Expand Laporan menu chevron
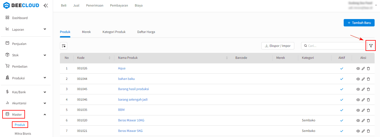380x137 pixels. (x=45, y=29)
